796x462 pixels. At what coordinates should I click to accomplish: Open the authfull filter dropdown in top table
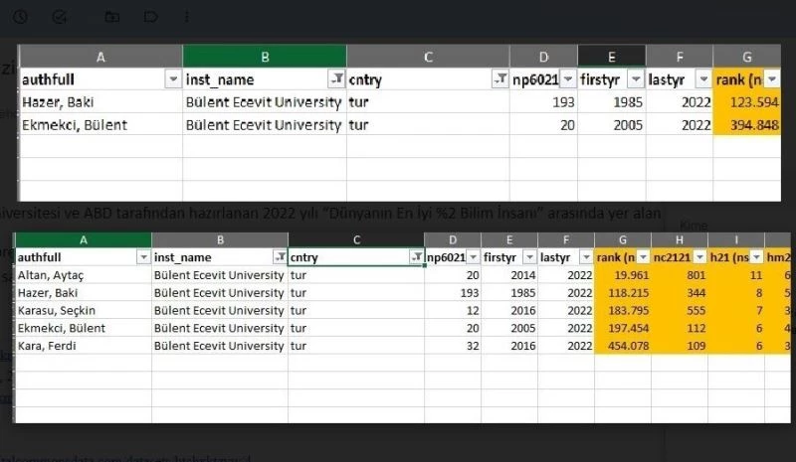[173, 79]
